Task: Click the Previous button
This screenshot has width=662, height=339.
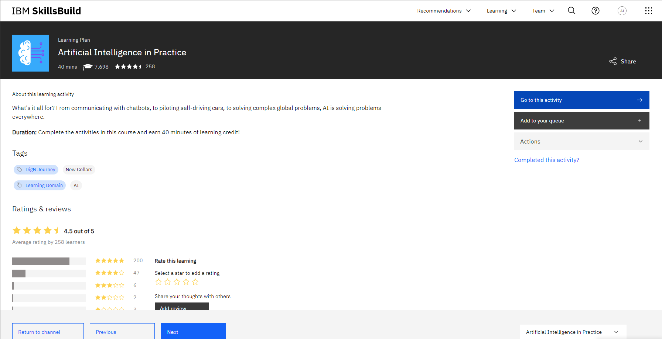Action: pos(122,331)
